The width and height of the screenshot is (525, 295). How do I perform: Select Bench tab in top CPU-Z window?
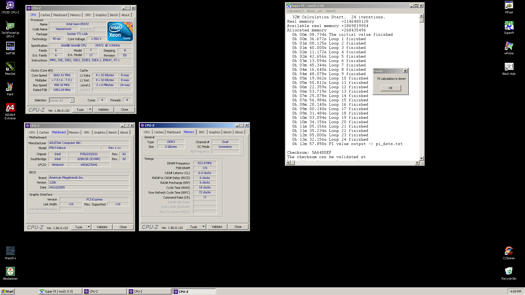114,15
